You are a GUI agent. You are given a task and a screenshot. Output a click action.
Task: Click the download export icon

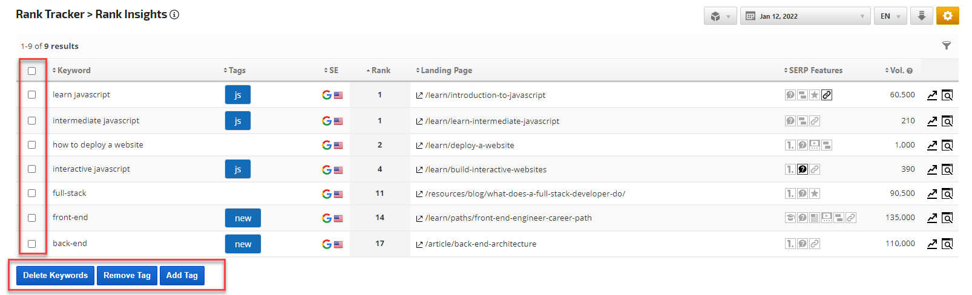[921, 16]
